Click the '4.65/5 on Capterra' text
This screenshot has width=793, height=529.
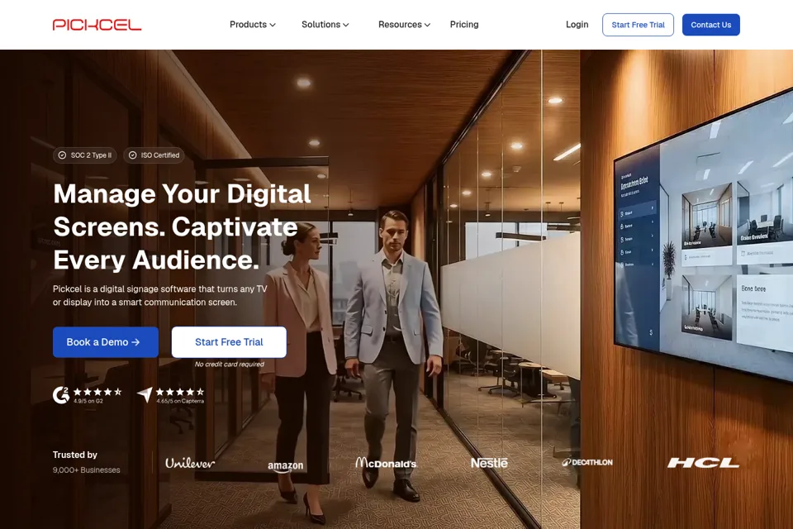click(x=180, y=401)
